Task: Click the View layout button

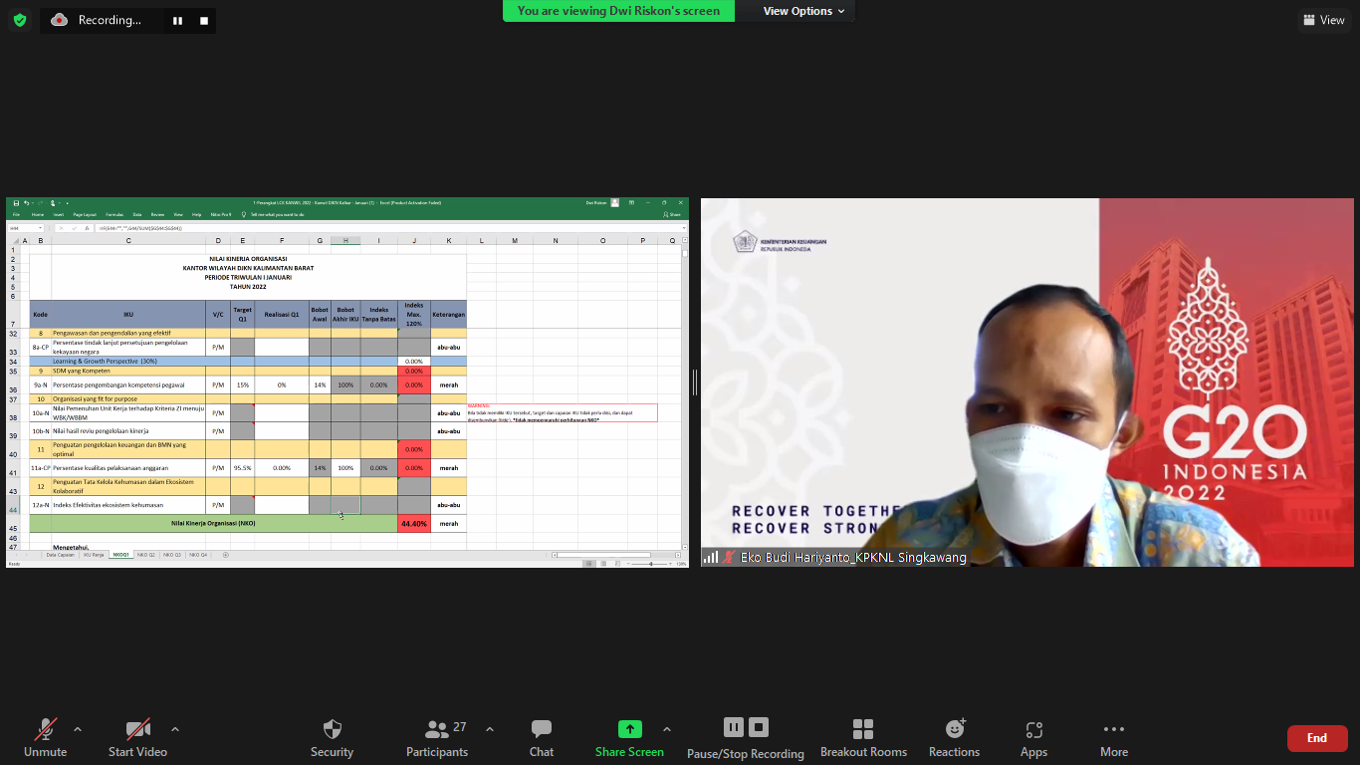Action: point(1323,20)
